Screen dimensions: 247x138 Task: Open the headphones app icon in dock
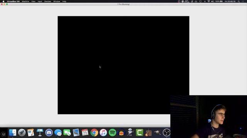tap(121, 133)
